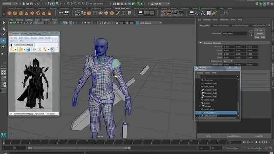274x154 pixels.
Task: Choose the polygon sphere shelf icon
Action: [9, 13]
